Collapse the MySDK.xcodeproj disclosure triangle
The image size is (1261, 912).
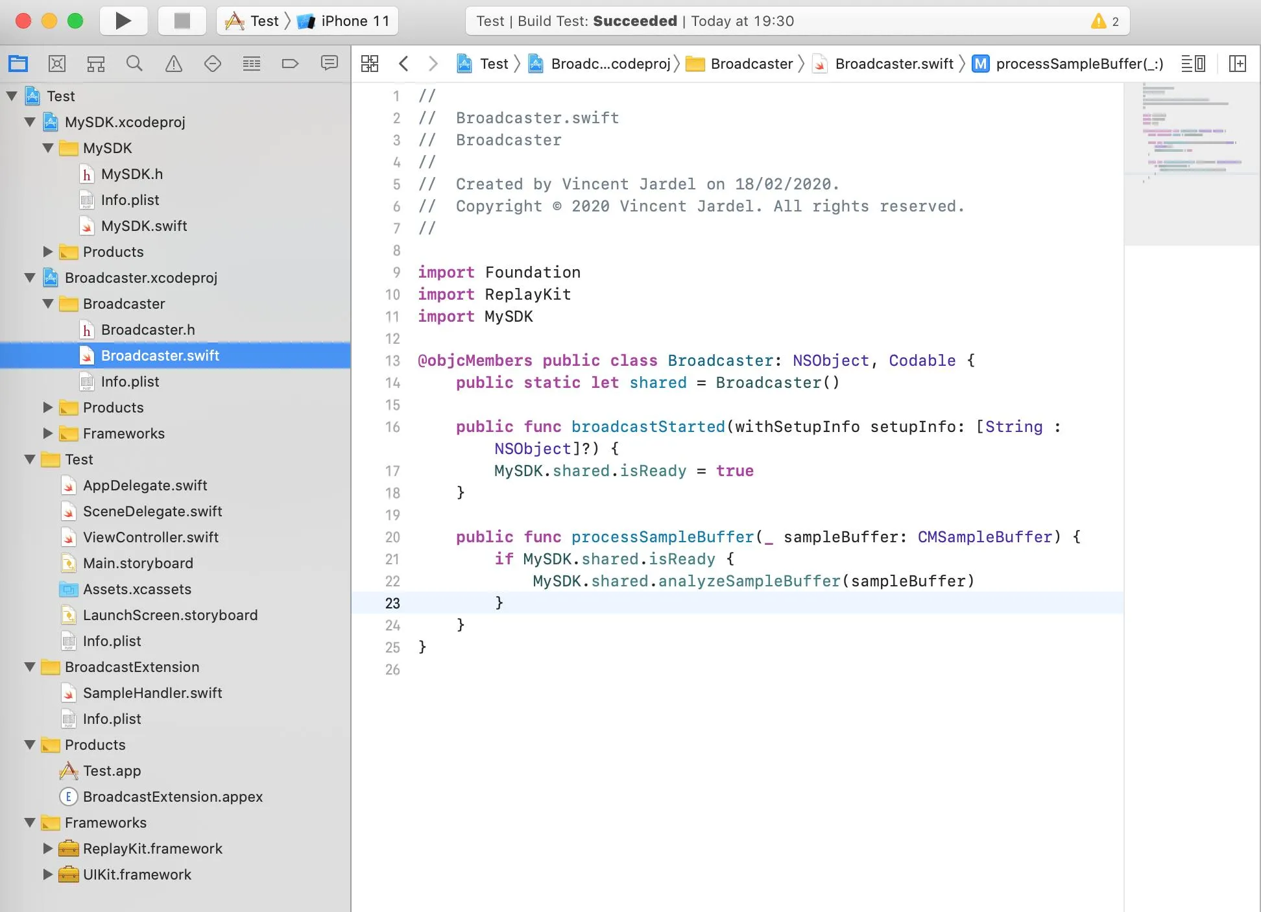coord(30,122)
